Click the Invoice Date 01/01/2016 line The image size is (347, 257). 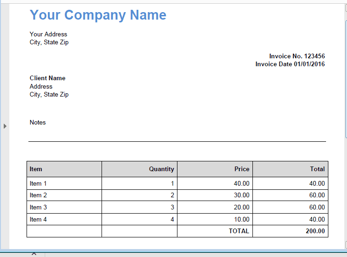(x=290, y=64)
